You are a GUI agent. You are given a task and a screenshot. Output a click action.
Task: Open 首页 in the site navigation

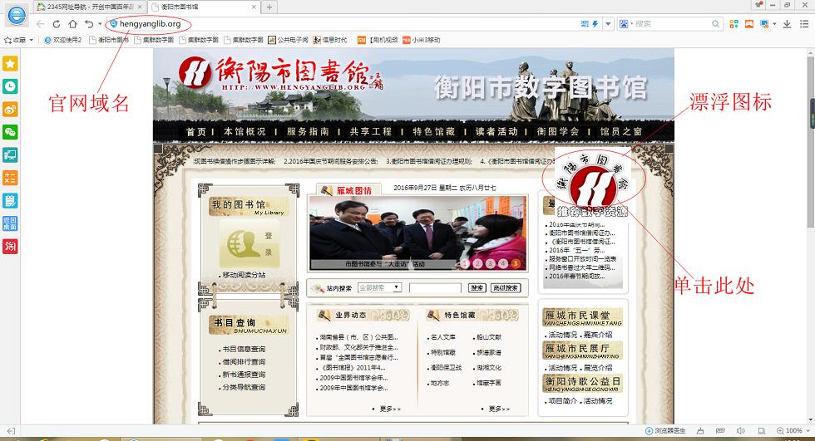pyautogui.click(x=196, y=132)
